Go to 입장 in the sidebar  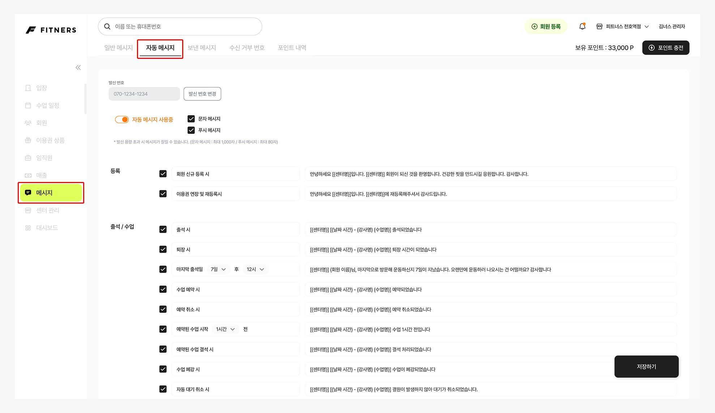[51, 88]
